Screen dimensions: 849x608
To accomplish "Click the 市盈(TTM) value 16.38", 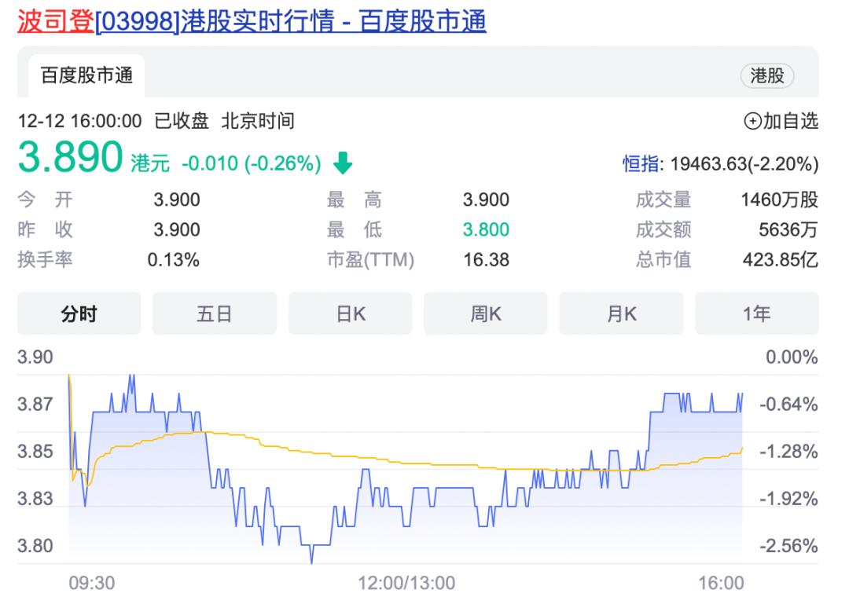I will coord(486,260).
